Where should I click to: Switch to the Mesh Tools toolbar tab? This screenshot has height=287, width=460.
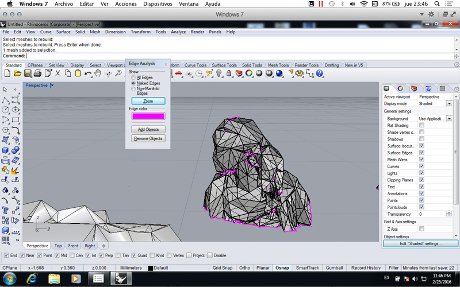point(278,65)
